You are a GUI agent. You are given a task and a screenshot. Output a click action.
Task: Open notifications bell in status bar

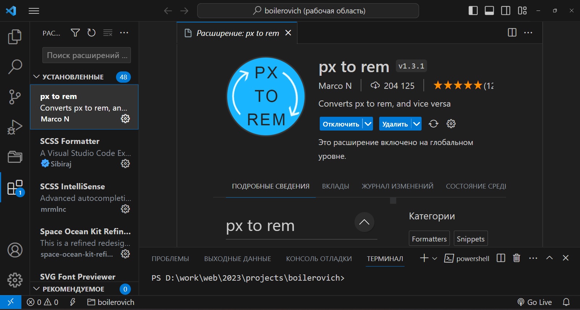[x=566, y=302]
